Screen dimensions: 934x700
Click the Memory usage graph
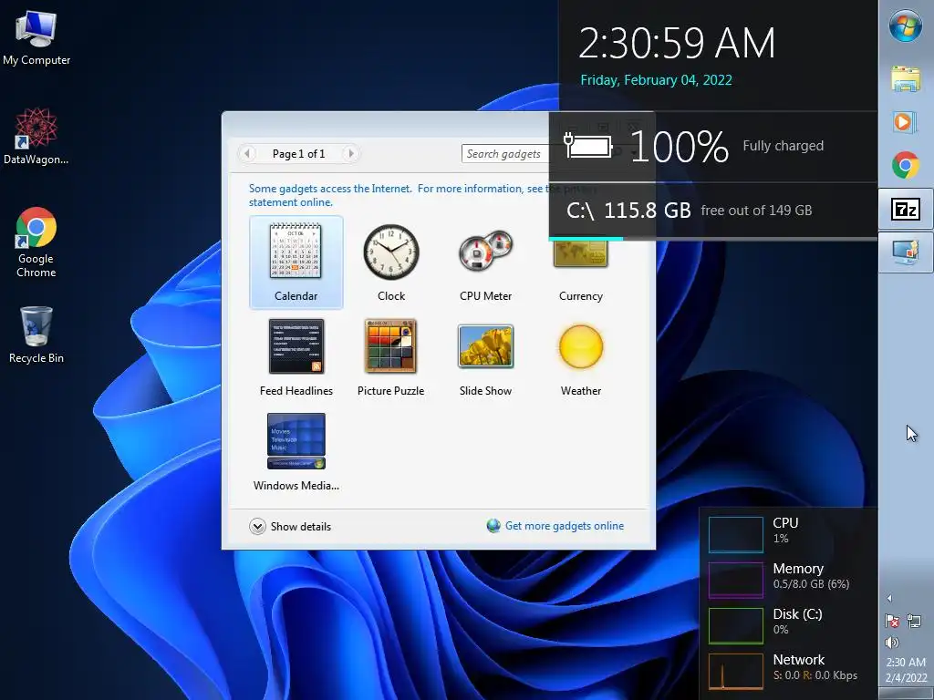click(736, 580)
